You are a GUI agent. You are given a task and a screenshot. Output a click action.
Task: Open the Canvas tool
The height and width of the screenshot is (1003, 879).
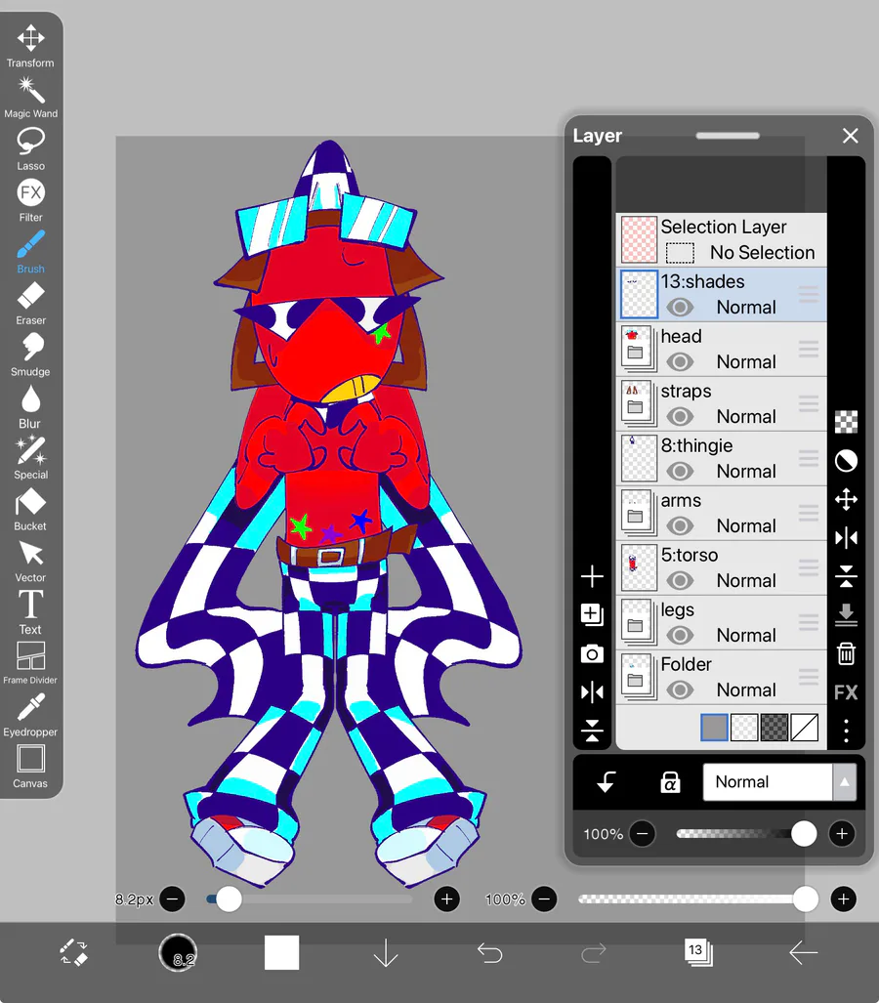30,767
